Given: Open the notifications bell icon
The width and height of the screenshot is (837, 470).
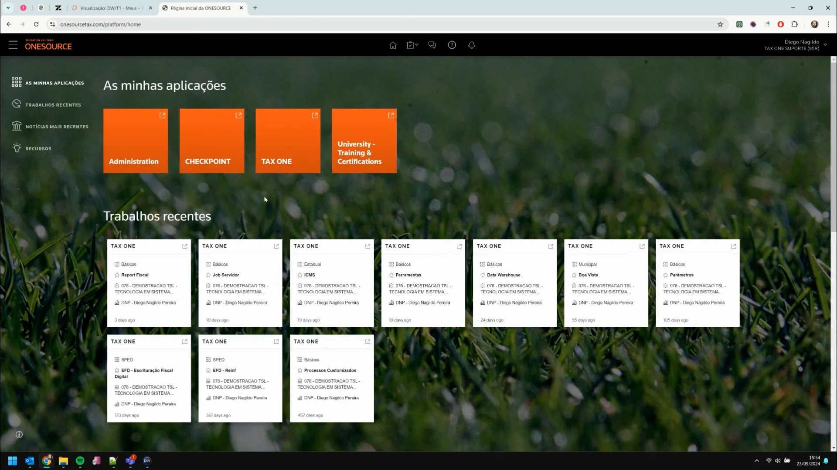Looking at the screenshot, I should 472,45.
